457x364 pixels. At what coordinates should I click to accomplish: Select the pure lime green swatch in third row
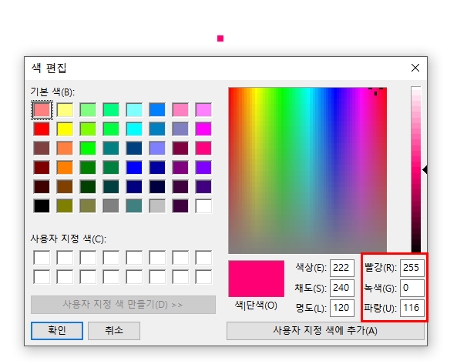pos(88,149)
